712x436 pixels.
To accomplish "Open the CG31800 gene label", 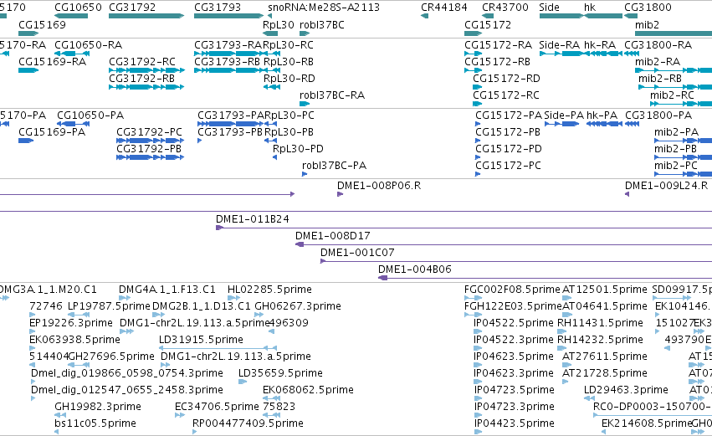I will 648,8.
